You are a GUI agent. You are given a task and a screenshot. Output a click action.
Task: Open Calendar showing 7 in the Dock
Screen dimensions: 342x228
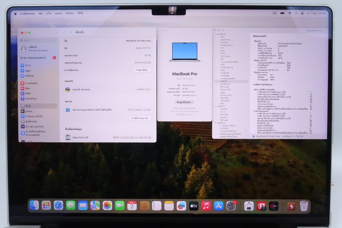132,206
